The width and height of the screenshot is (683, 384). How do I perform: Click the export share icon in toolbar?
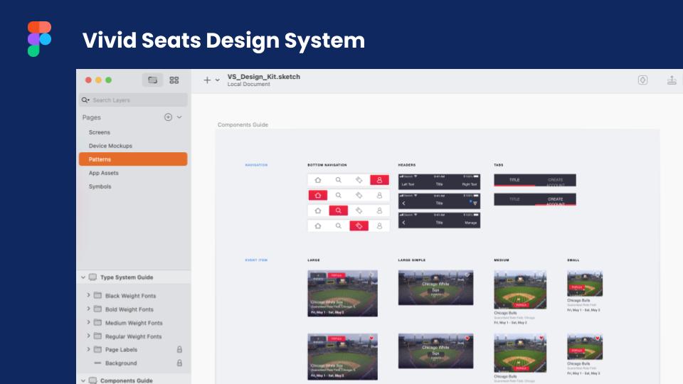click(x=672, y=80)
